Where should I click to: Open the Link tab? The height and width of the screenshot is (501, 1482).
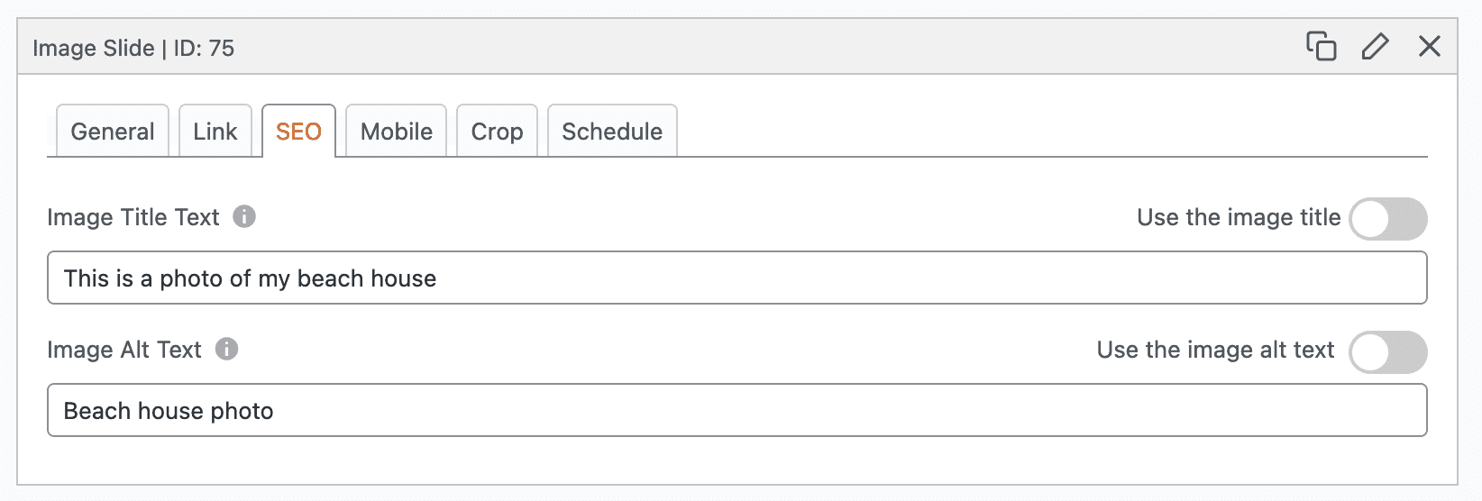point(215,132)
